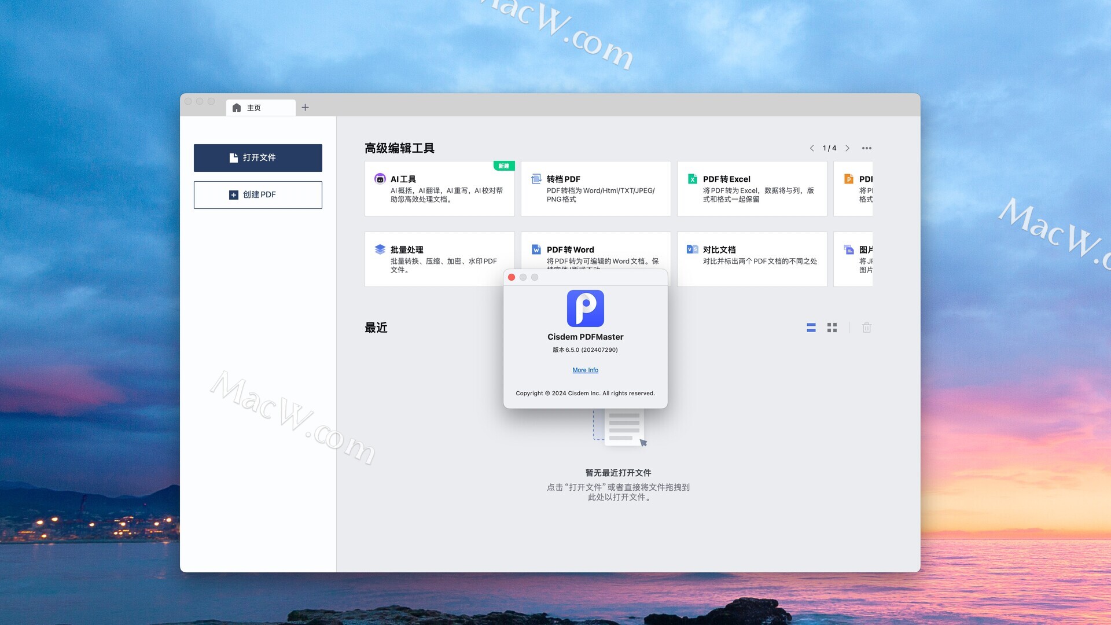Click the file icon in 打开文件 button
The image size is (1111, 625).
tap(234, 157)
